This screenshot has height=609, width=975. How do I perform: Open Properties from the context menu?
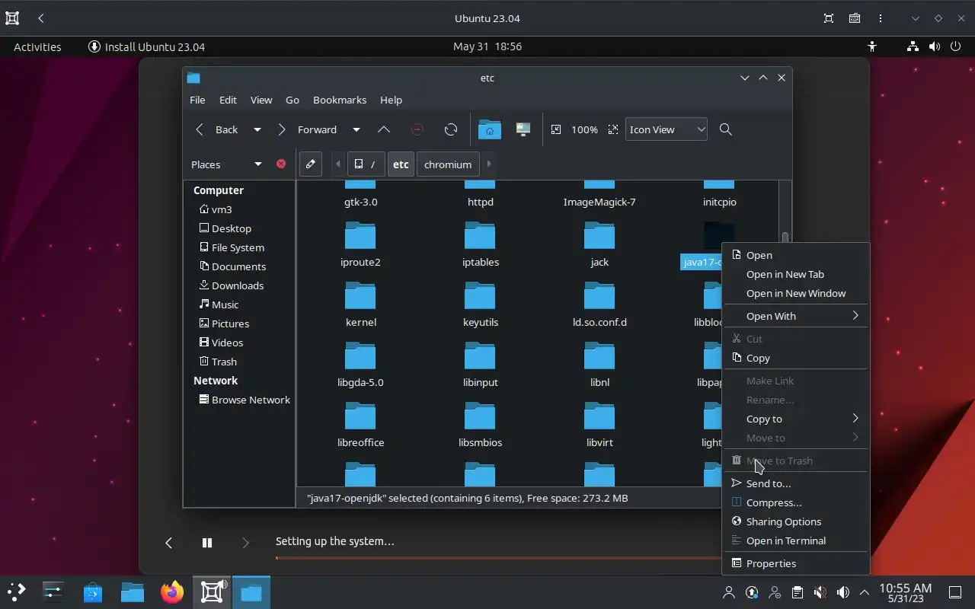click(x=795, y=563)
